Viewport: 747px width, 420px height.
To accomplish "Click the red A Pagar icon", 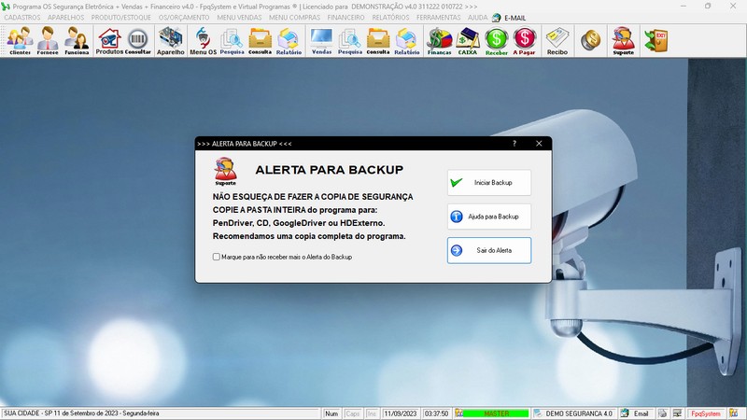I will point(525,41).
